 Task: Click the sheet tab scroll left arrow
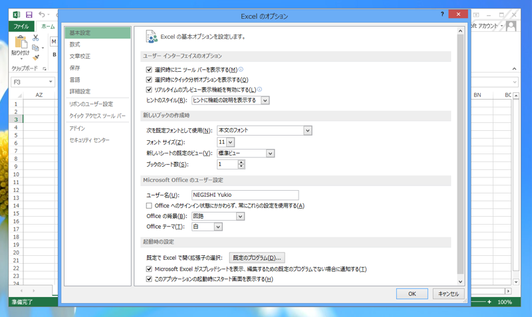[x=21, y=290]
